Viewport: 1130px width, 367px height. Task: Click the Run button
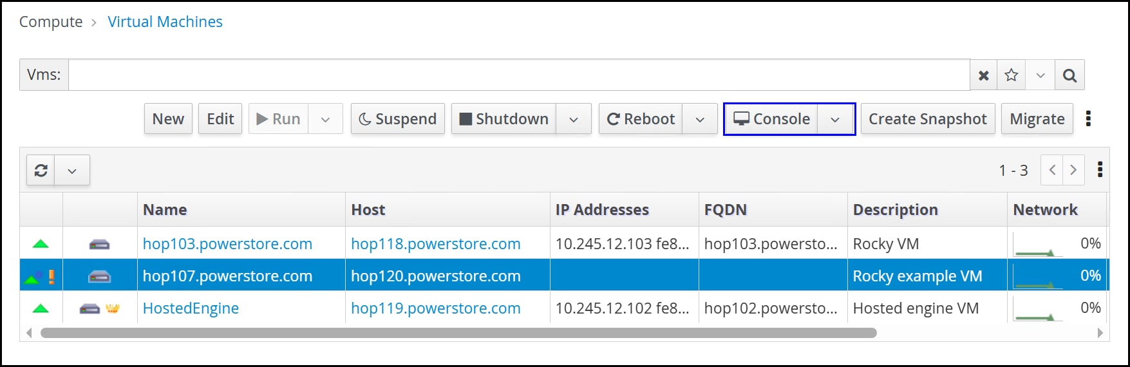pyautogui.click(x=278, y=119)
